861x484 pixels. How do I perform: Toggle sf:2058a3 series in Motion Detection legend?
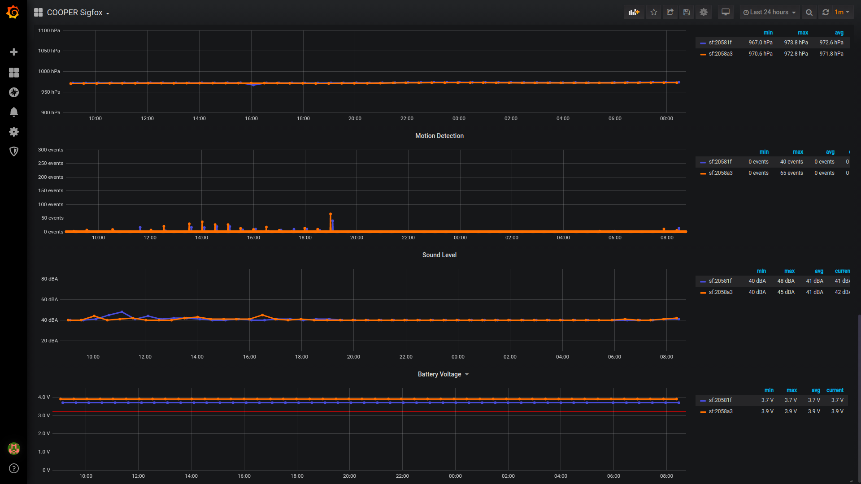(x=720, y=173)
